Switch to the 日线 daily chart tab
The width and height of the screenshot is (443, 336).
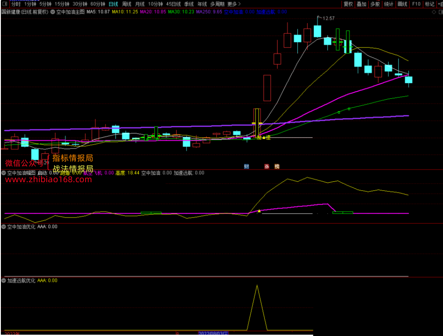[113, 4]
